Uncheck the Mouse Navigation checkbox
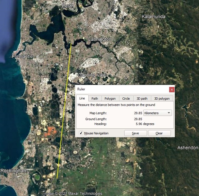Screen dimensions: 199x196 pyautogui.click(x=81, y=133)
